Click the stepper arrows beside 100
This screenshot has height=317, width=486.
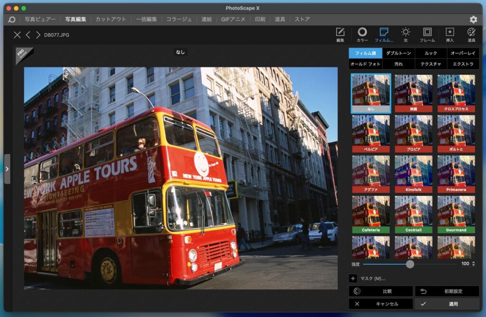point(473,264)
